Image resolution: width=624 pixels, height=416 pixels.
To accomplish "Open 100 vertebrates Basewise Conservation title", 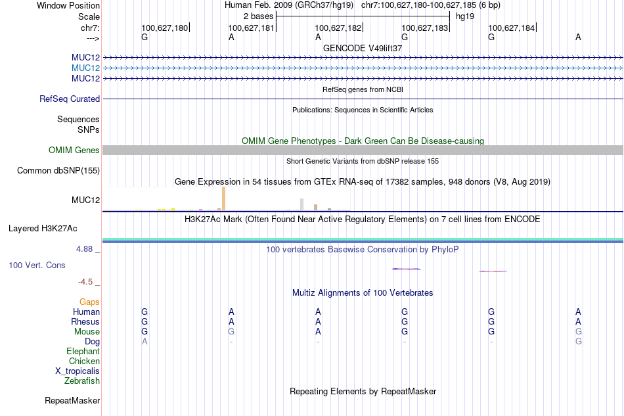I will [363, 250].
